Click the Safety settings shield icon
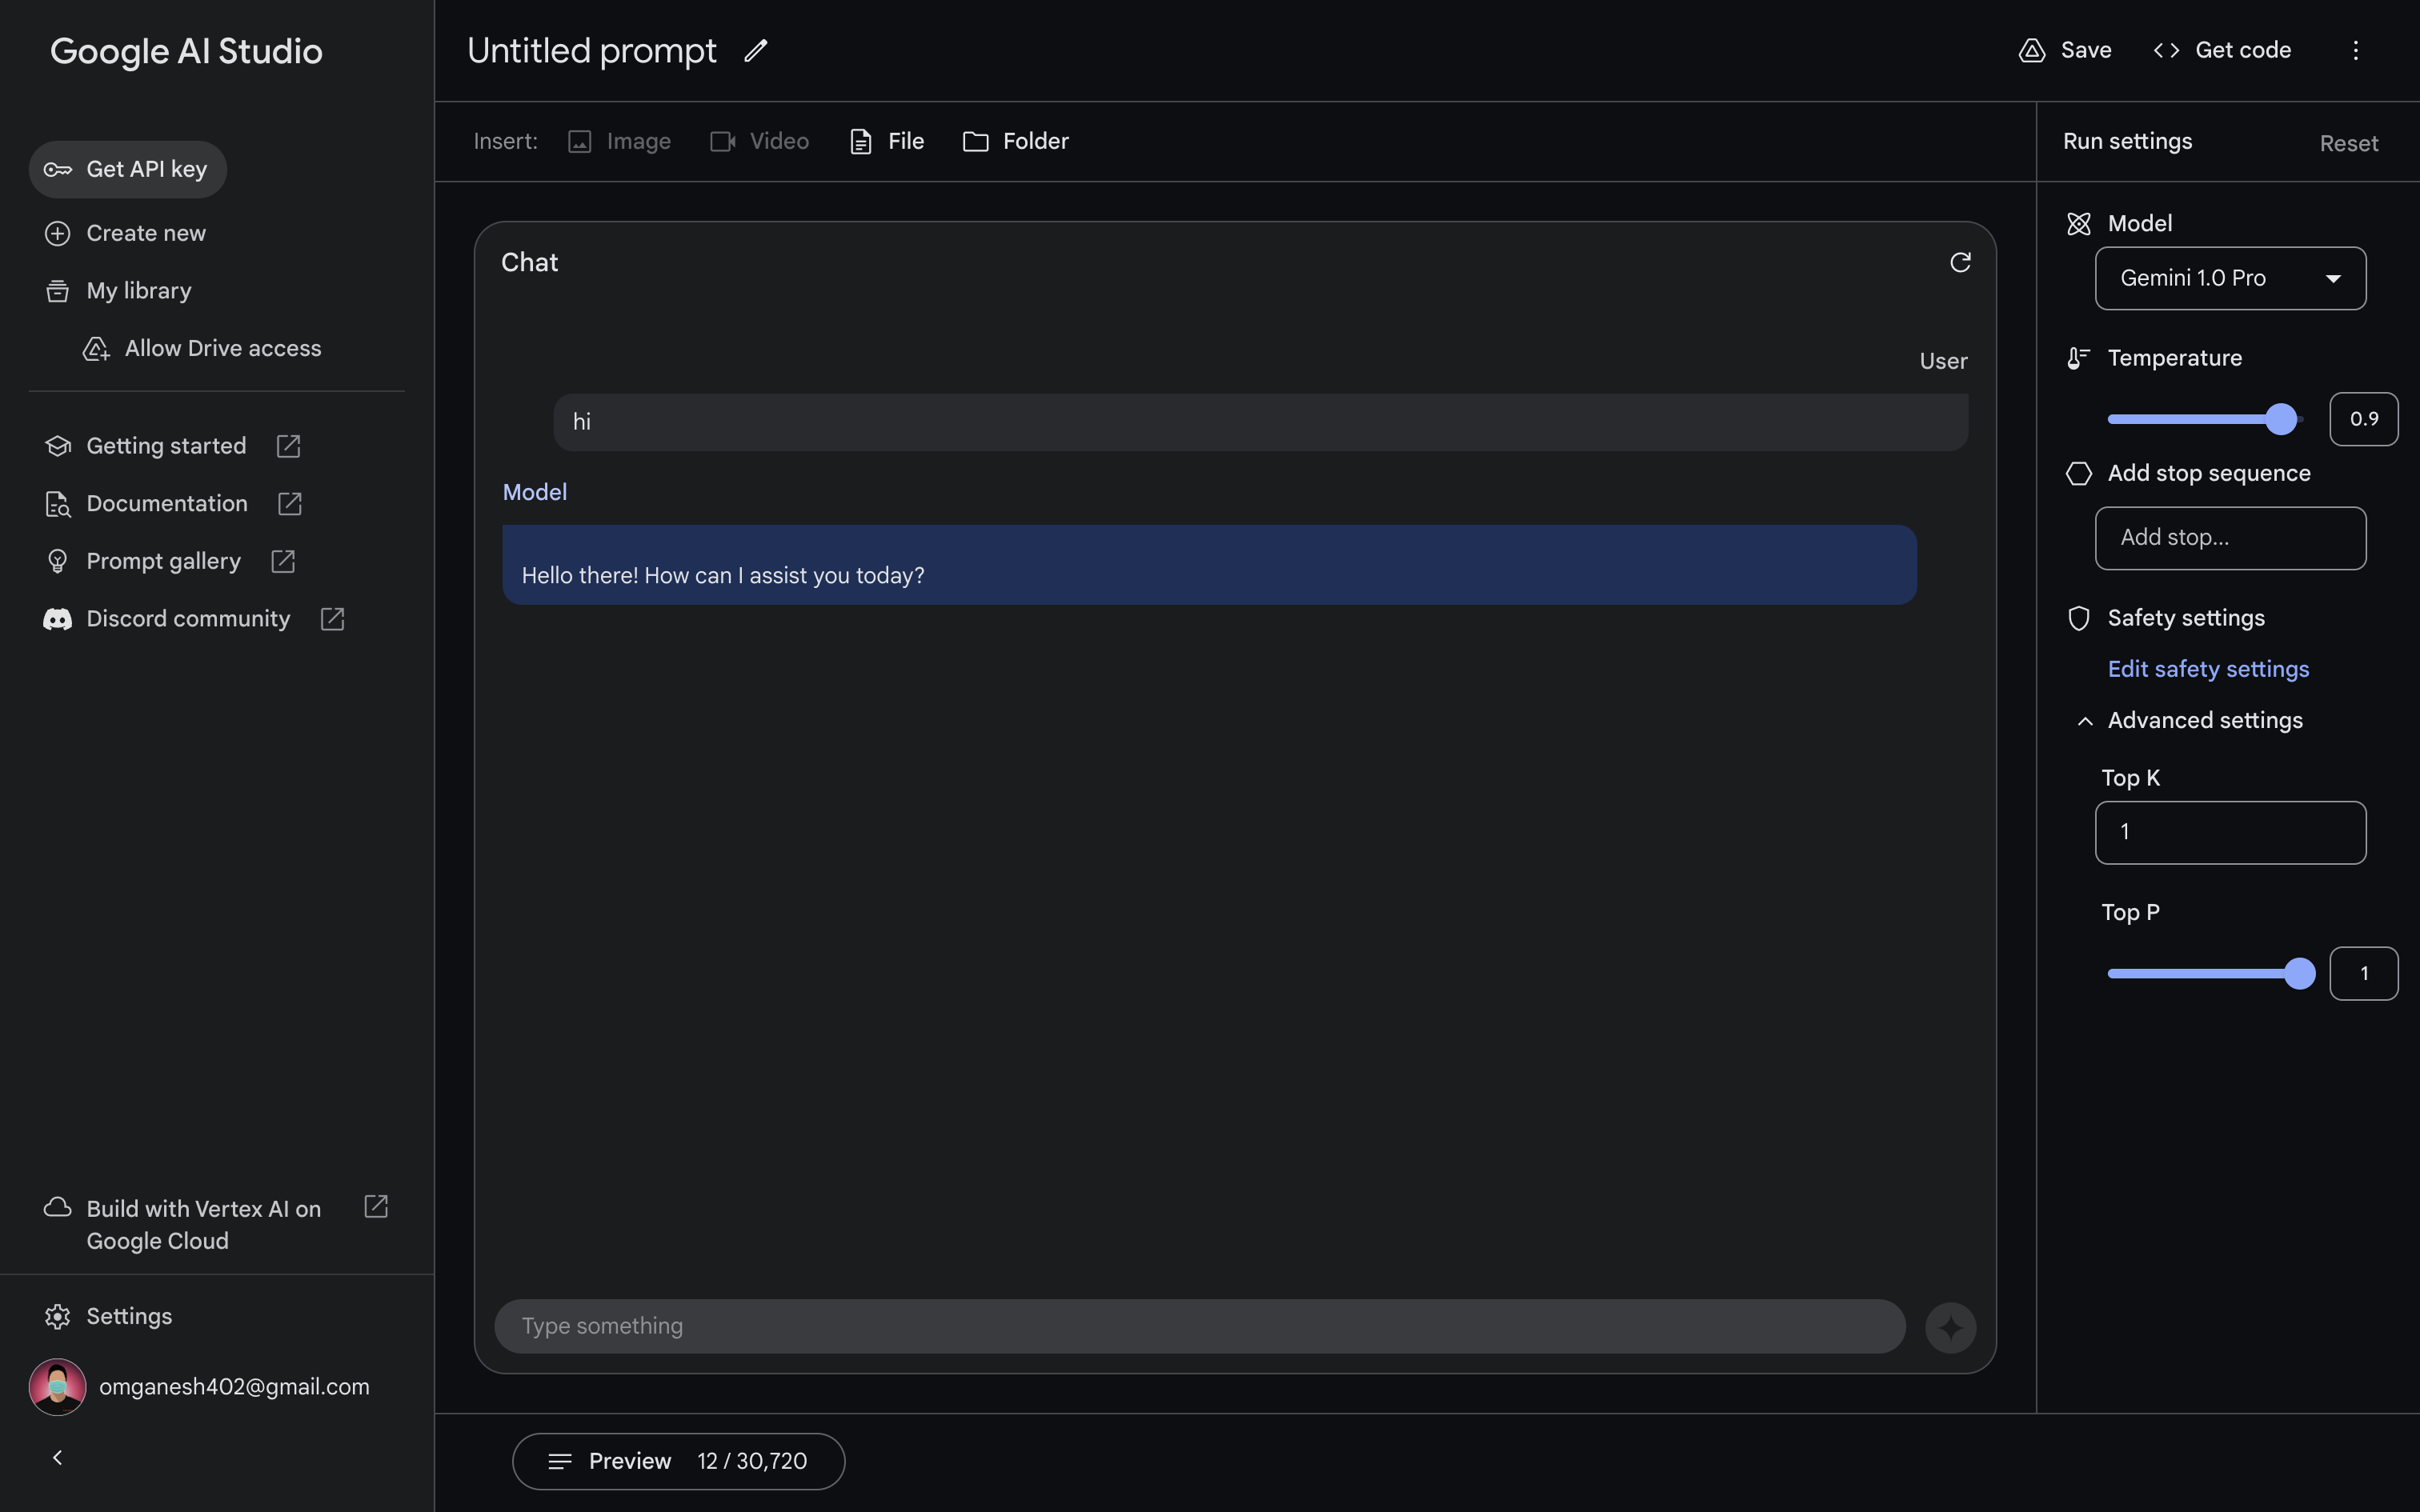 tap(2078, 618)
